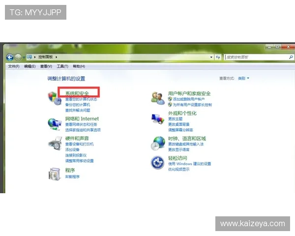The width and height of the screenshot is (295, 236).
Task: Expand the arrow before 控制面板 breadcrumb
Action: pyautogui.click(x=35, y=57)
